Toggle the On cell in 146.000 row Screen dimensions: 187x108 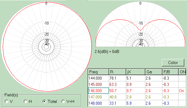pos(182,91)
